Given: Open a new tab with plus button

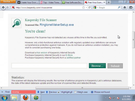Looking at the screenshot, I should [x=109, y=2].
